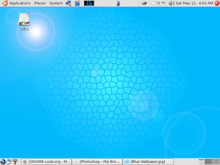Image resolution: width=220 pixels, height=165 pixels.
Task: Open the Applications menu
Action: [x=20, y=3]
